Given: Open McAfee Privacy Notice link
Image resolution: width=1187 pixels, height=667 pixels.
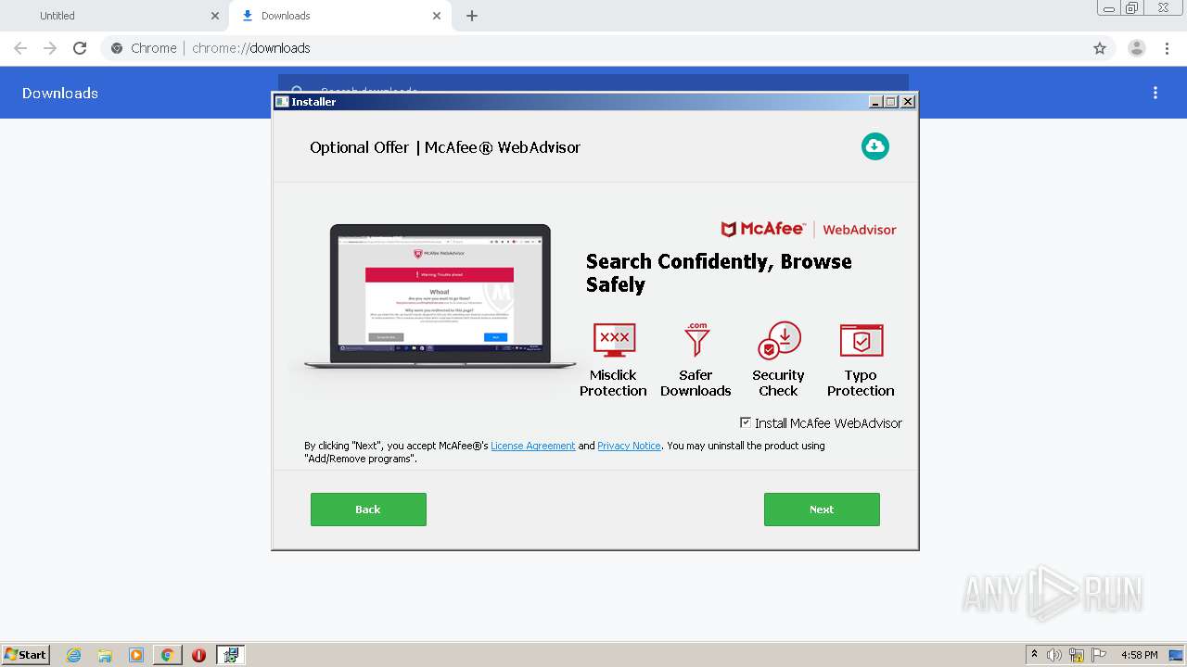Looking at the screenshot, I should click(x=629, y=446).
